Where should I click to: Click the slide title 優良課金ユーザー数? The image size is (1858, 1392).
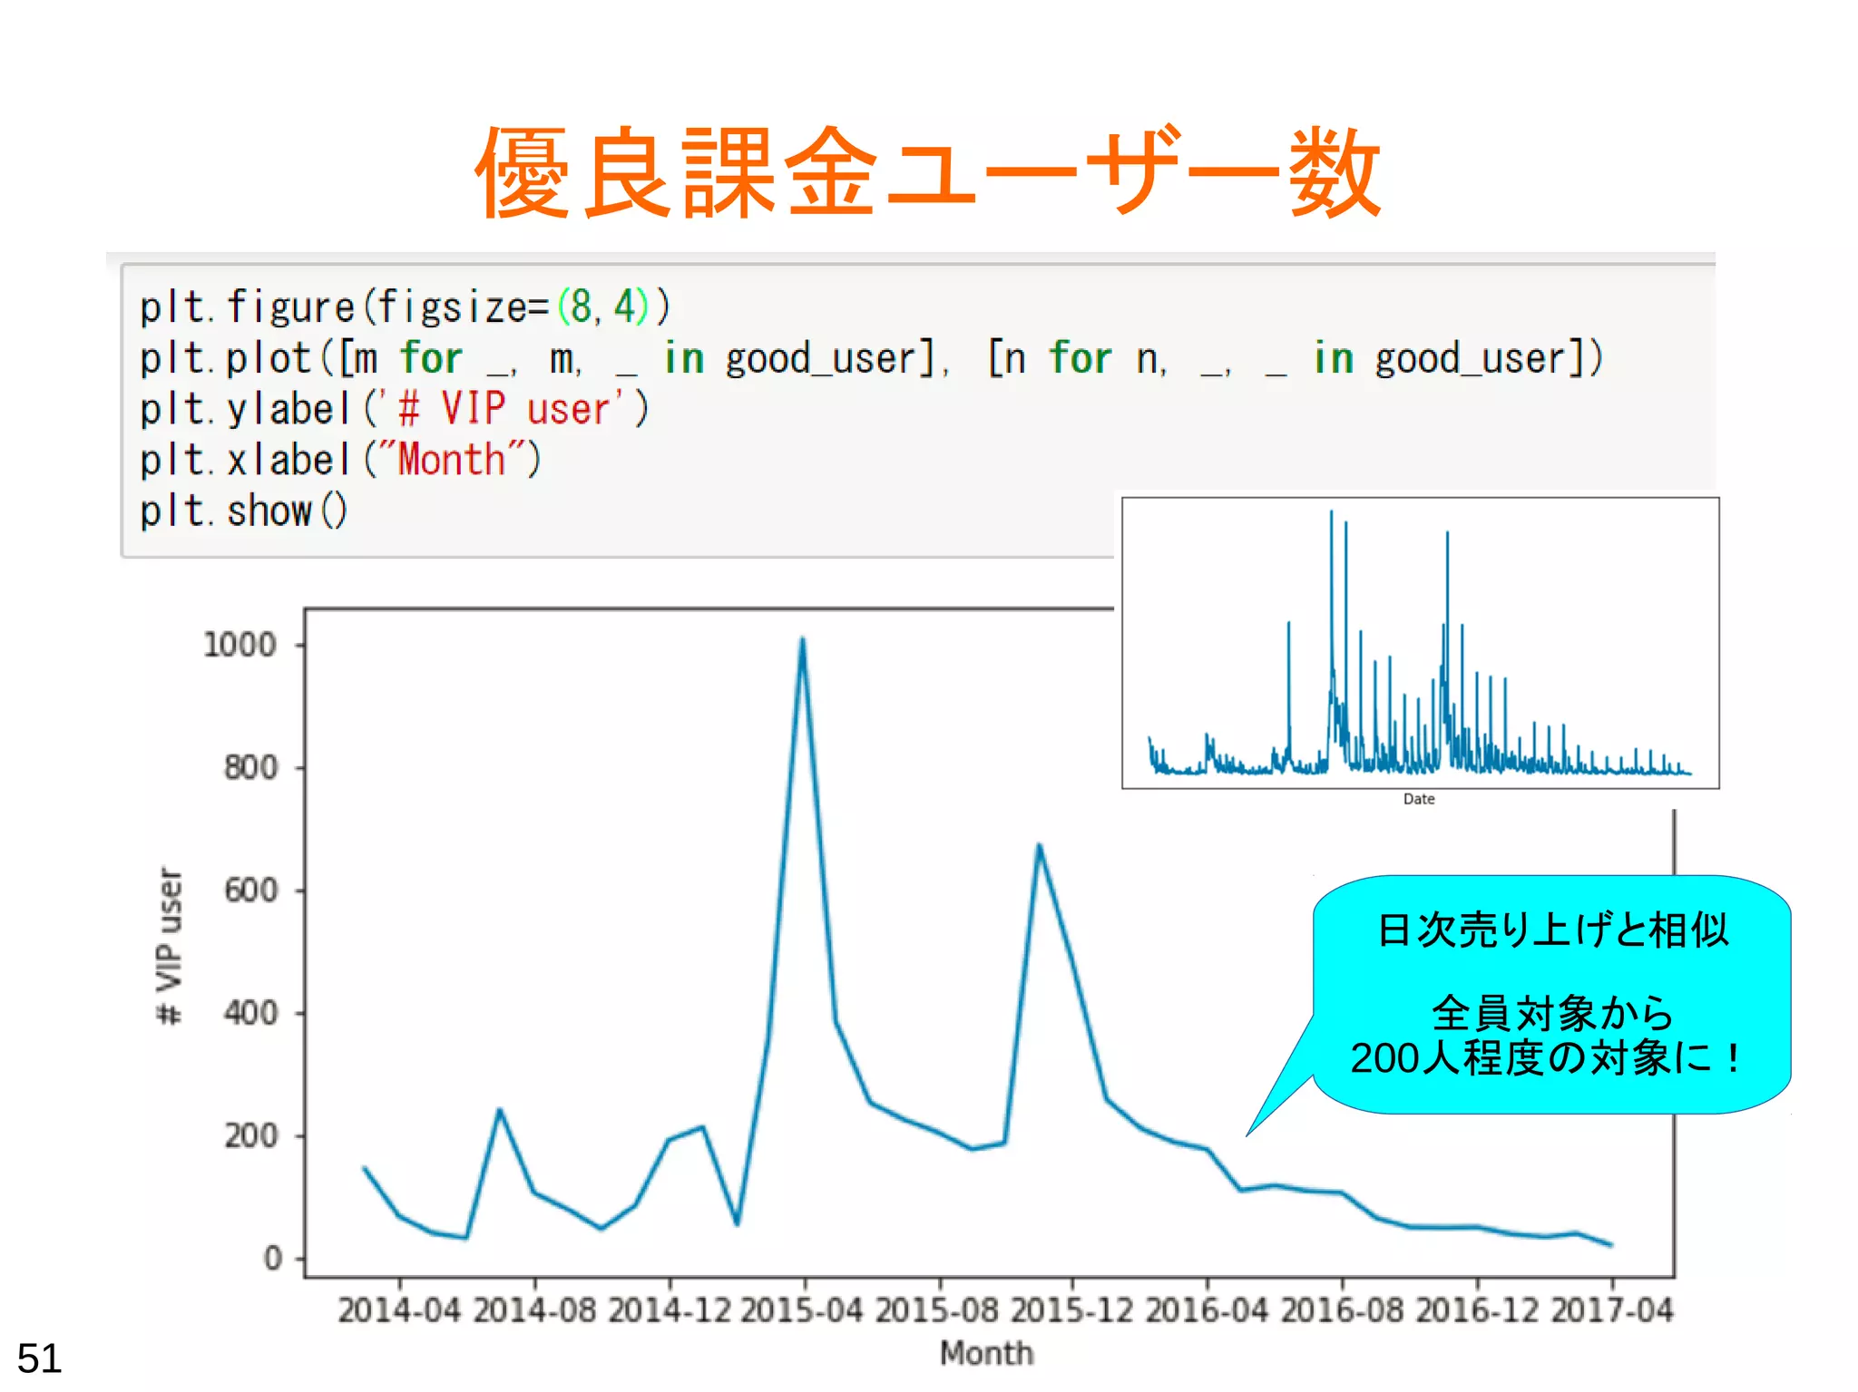928,172
